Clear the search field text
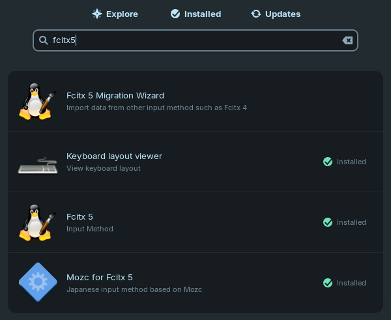 tap(347, 40)
